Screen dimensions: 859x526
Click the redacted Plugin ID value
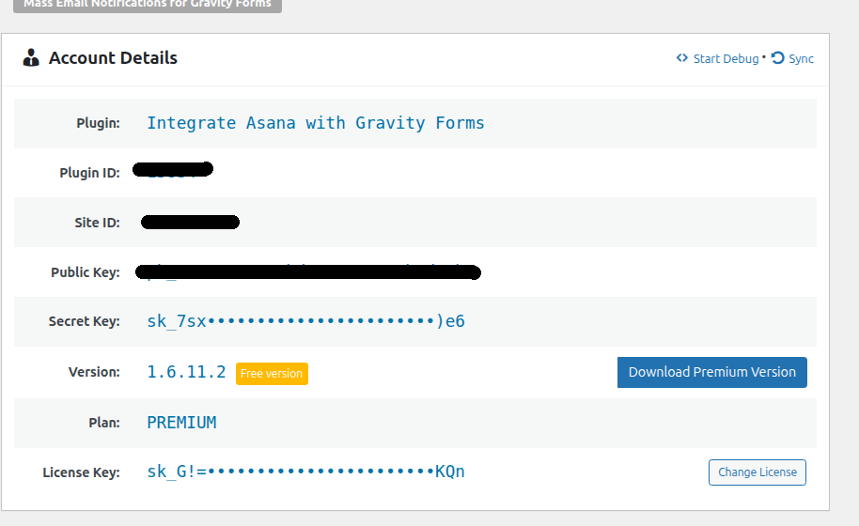coord(174,171)
